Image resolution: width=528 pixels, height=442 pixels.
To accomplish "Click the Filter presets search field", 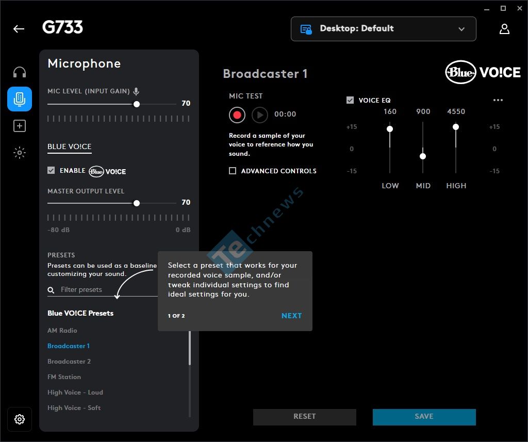I will 103,290.
